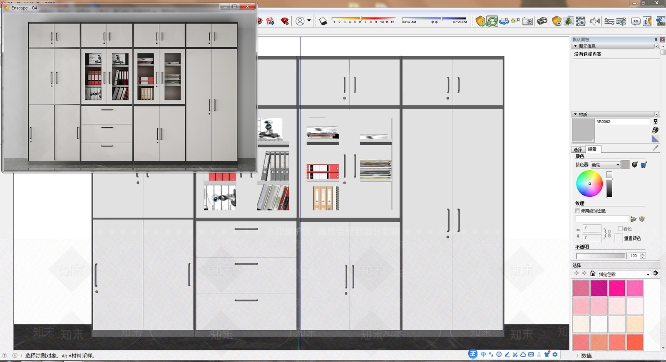Click Enscape synchronize views camera icon

pos(504,21)
